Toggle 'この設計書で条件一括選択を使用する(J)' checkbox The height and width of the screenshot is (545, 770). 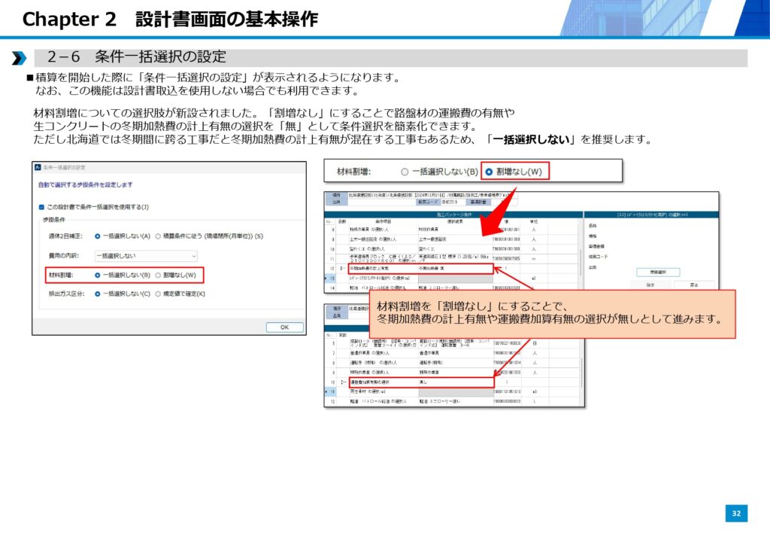coord(42,206)
